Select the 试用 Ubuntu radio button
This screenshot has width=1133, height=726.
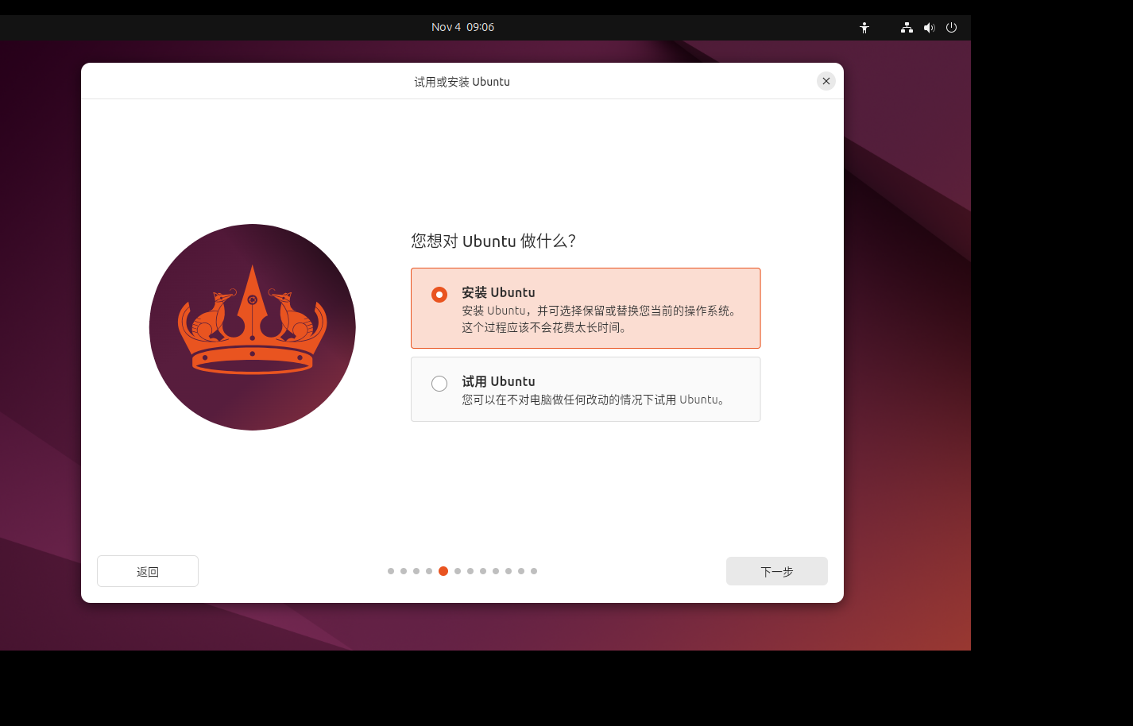click(439, 384)
